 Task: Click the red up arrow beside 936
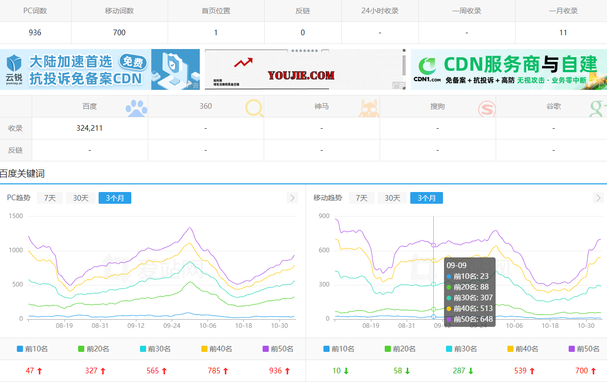tap(288, 371)
